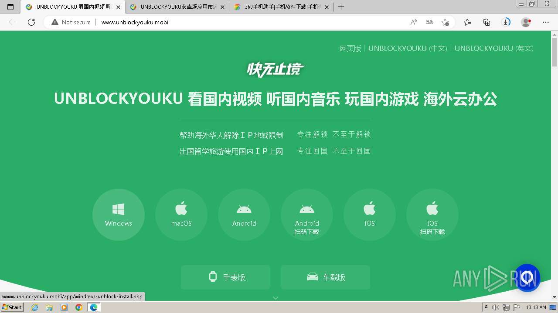Open browser Collections
The width and height of the screenshot is (558, 313).
487,22
